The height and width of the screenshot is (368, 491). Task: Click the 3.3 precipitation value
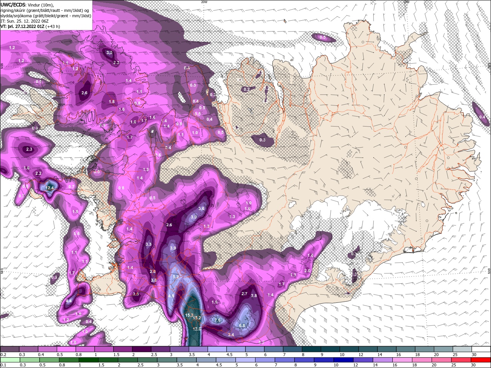pos(149,244)
